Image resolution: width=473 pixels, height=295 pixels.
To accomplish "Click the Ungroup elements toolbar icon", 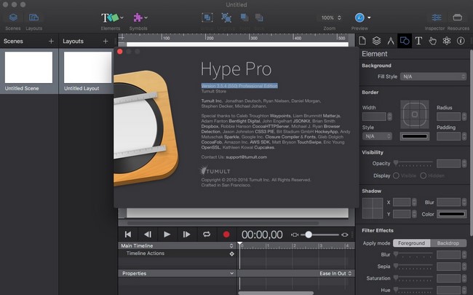I will [x=226, y=17].
